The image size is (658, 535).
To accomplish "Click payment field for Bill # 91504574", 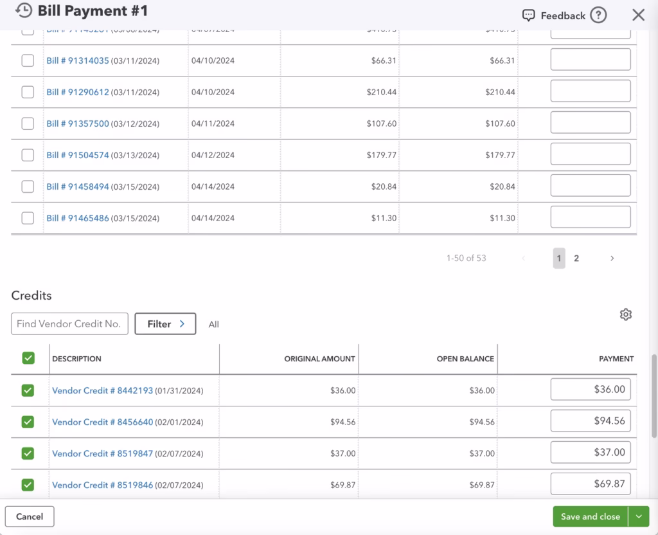I will tap(591, 154).
